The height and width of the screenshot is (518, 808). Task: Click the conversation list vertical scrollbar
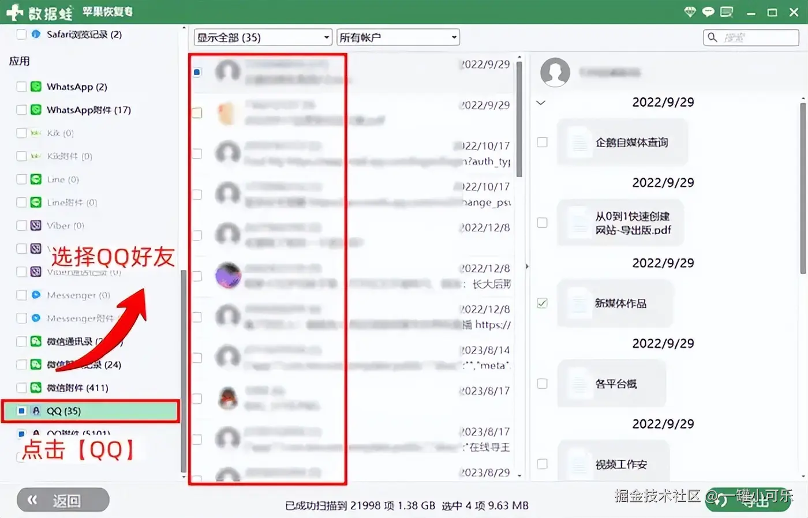519,119
